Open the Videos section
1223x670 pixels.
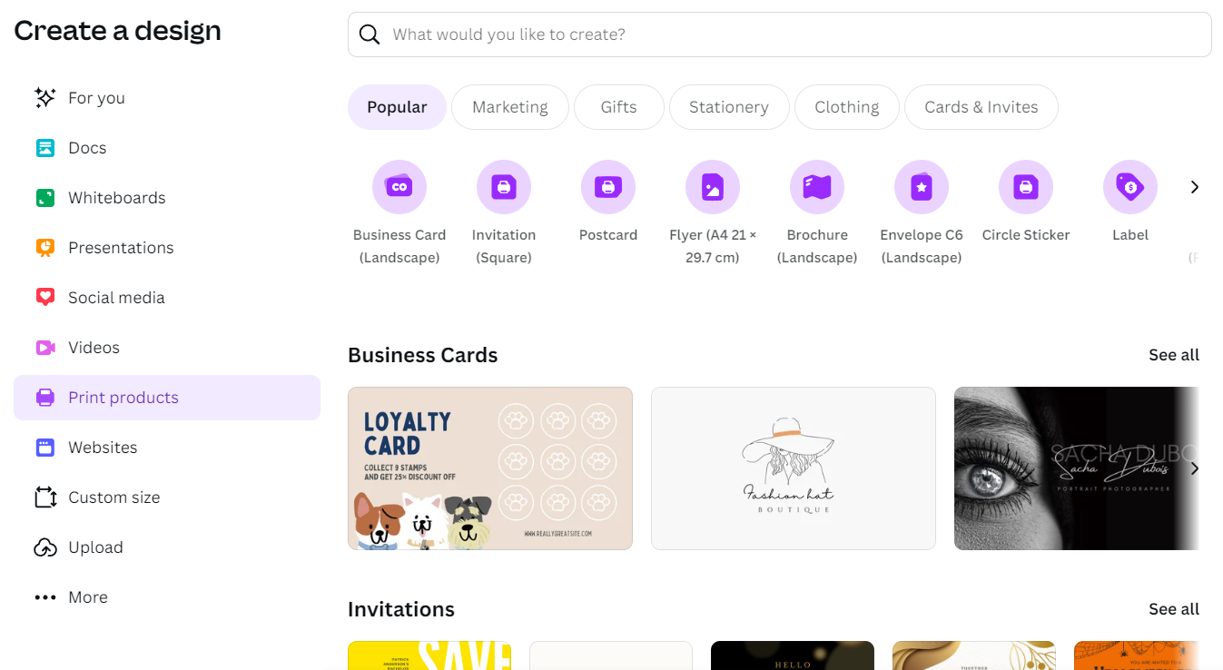coord(94,347)
